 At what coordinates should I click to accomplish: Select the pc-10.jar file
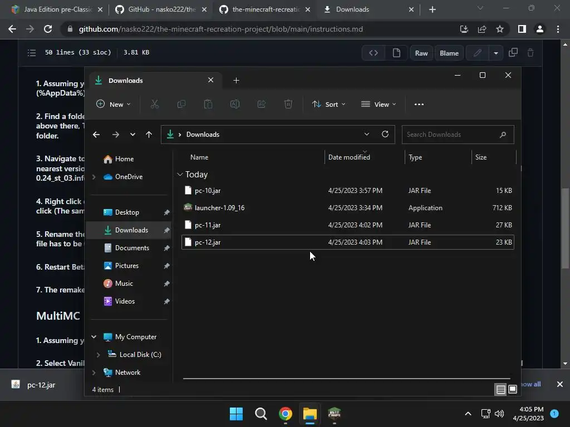coord(347,191)
